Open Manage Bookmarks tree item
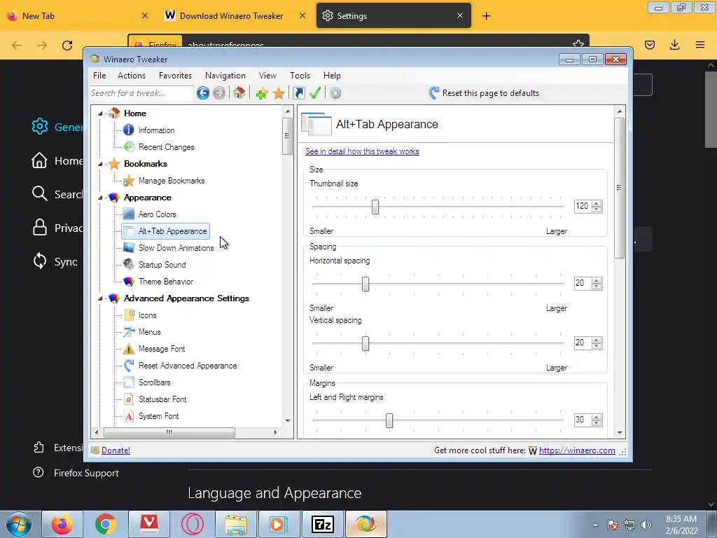 pyautogui.click(x=172, y=181)
